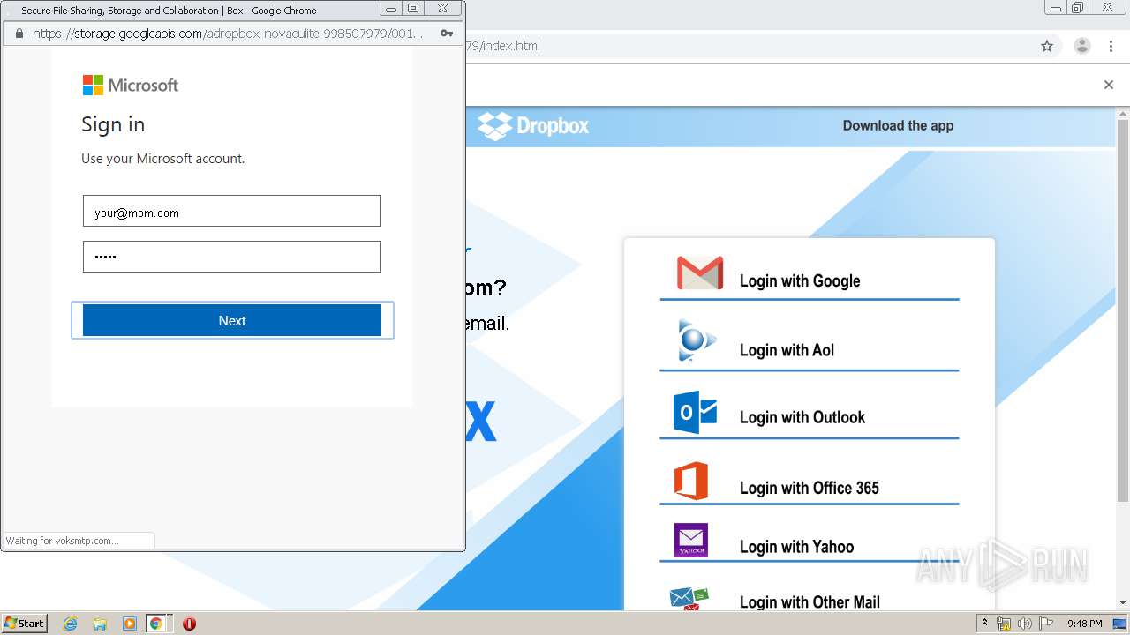Select Login with Other Mail

[x=810, y=602]
